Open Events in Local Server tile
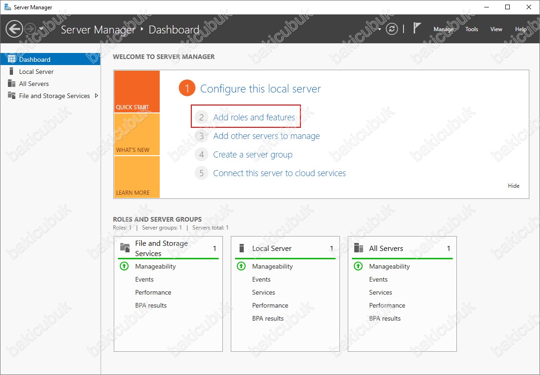The image size is (540, 375). pyautogui.click(x=261, y=280)
